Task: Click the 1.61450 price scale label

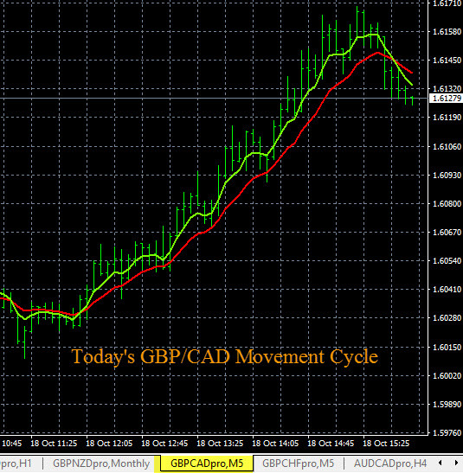Action: (x=447, y=61)
